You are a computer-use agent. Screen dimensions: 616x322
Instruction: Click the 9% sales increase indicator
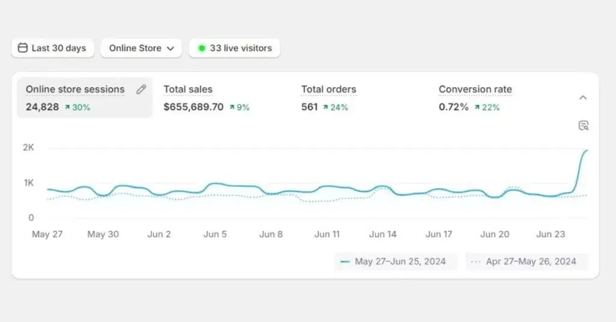[239, 108]
